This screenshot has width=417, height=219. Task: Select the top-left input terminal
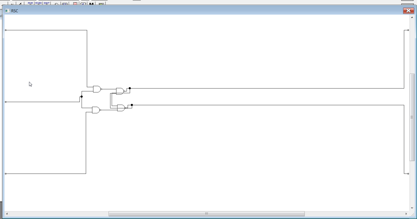pos(6,30)
